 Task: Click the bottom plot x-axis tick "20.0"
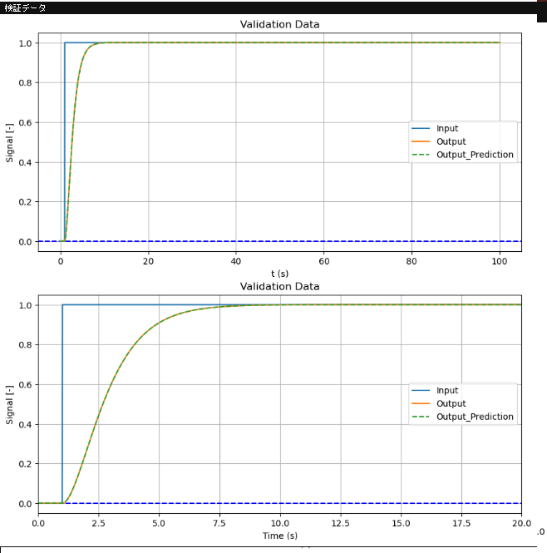[521, 523]
